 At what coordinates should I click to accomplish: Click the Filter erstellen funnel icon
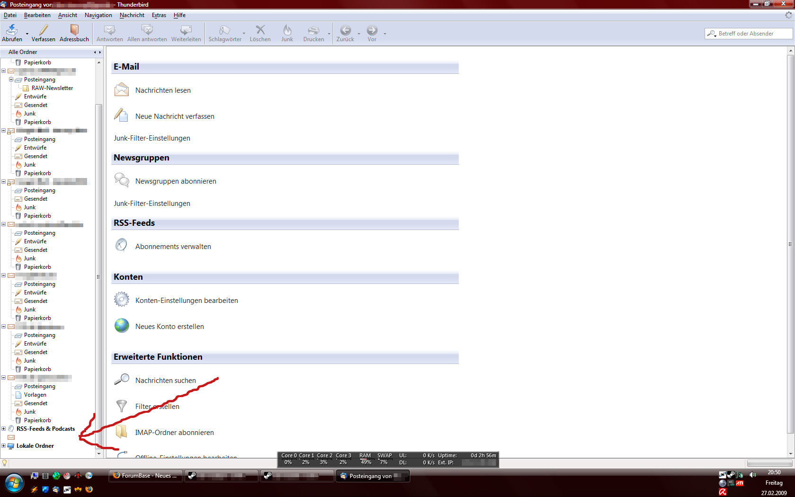[122, 406]
